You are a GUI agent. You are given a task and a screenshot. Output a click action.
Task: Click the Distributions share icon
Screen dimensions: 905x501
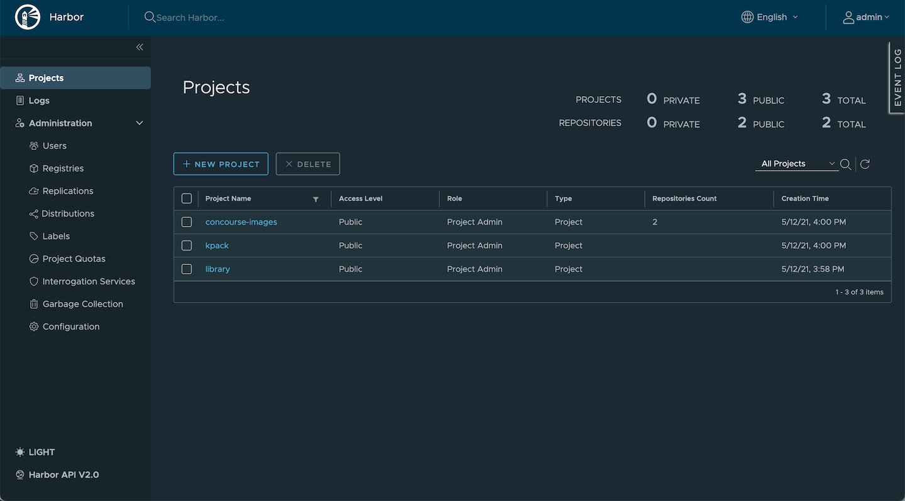tap(34, 213)
